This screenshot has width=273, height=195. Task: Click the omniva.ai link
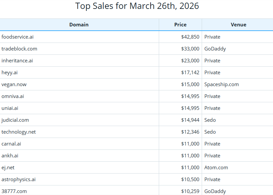[12, 96]
